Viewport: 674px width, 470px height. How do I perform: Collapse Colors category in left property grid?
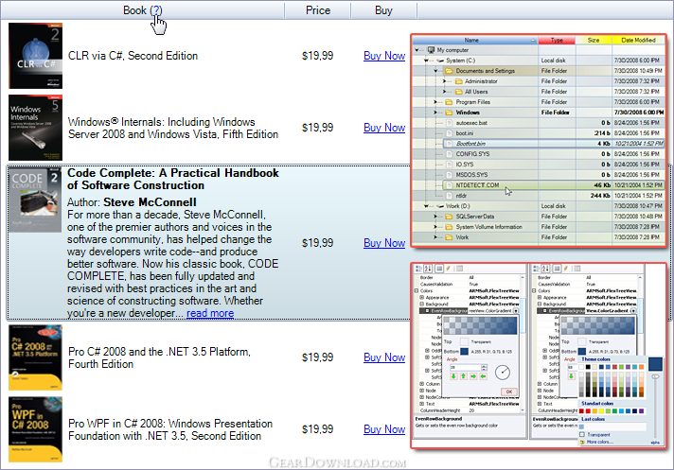click(x=417, y=290)
